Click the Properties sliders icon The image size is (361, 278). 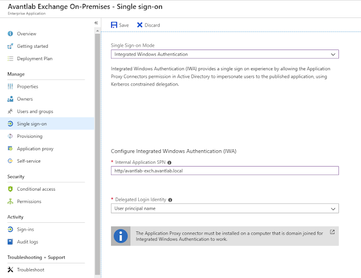pyautogui.click(x=10, y=87)
